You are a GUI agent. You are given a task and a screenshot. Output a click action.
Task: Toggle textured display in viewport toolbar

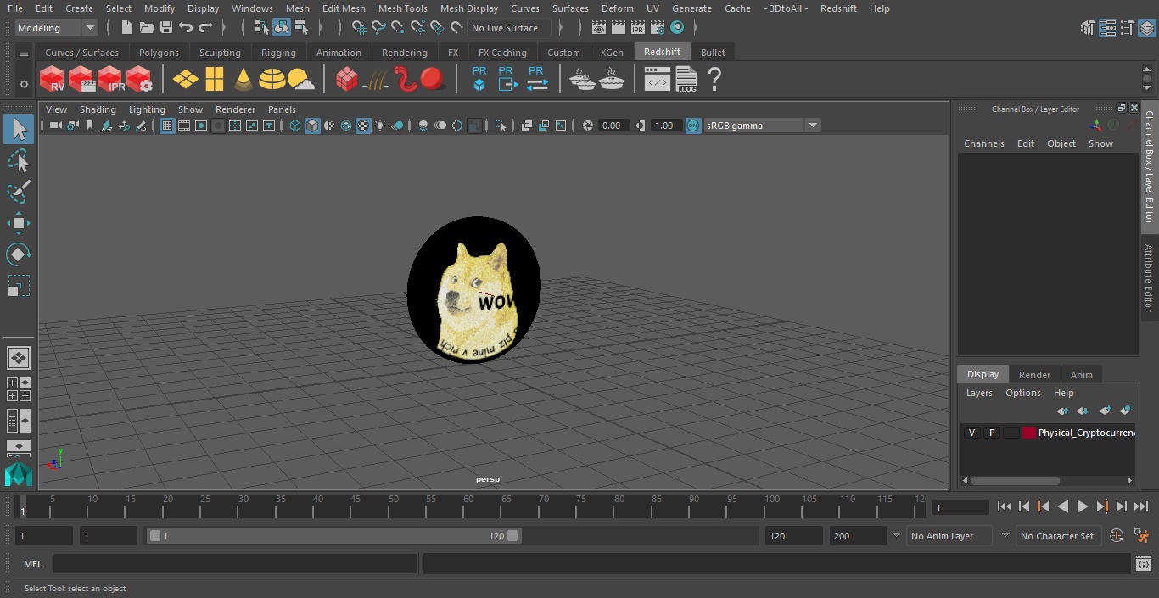(363, 126)
